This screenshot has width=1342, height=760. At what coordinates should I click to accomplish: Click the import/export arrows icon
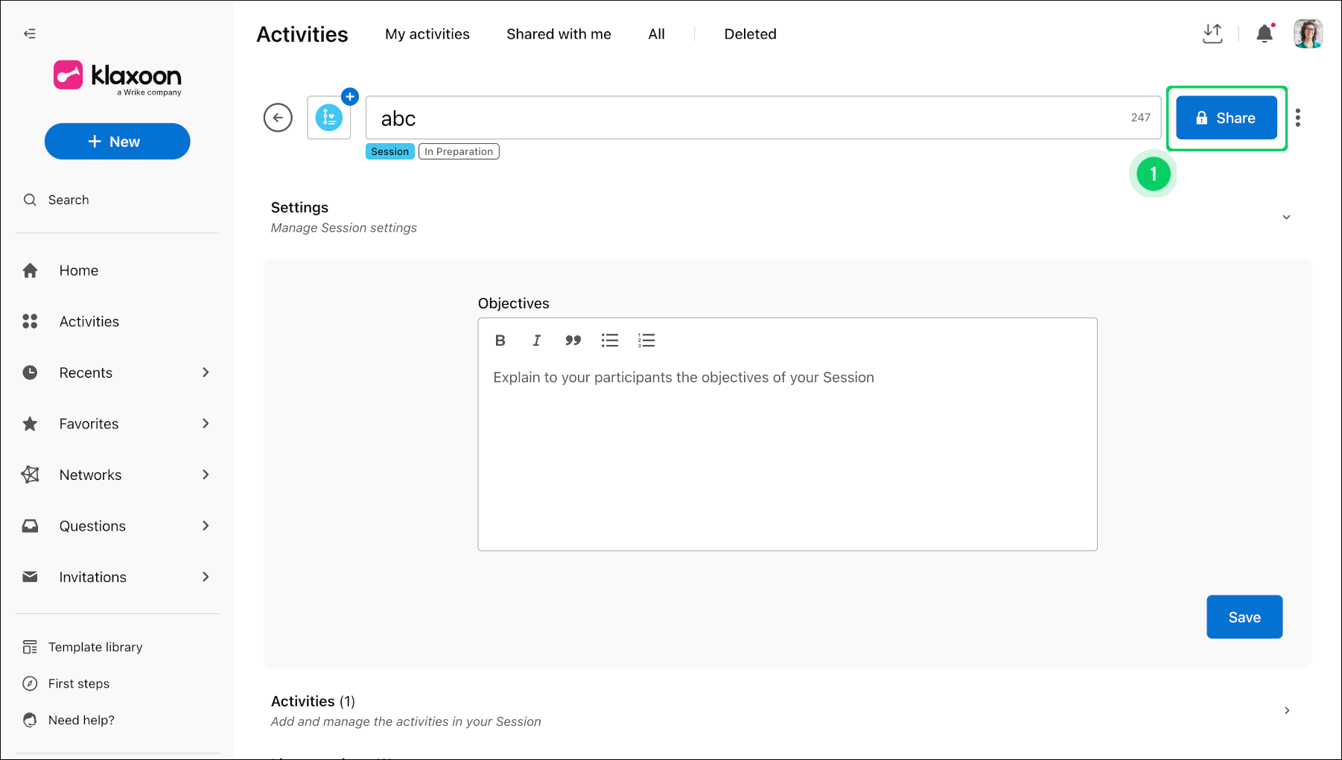[1212, 34]
